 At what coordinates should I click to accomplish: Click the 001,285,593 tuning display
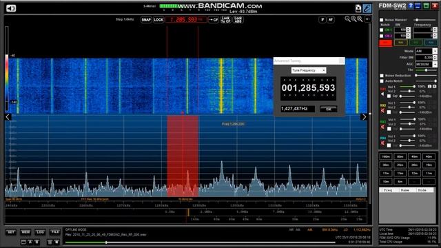(308, 88)
